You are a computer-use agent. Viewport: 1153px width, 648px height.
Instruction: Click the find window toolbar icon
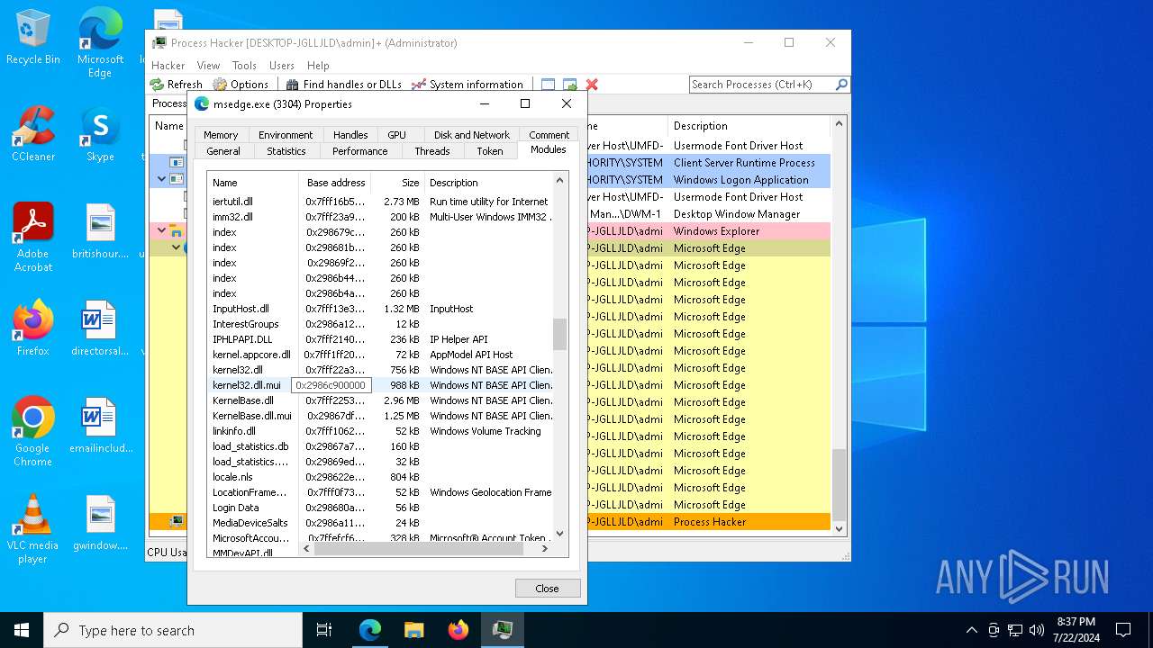548,85
